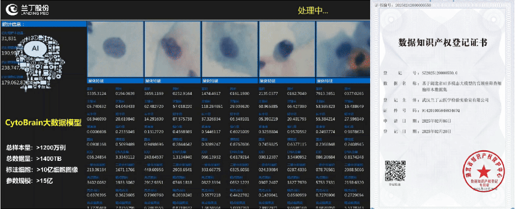Click the 31,831 statistic value
This screenshot has width=516, height=209.
pyautogui.click(x=9, y=38)
